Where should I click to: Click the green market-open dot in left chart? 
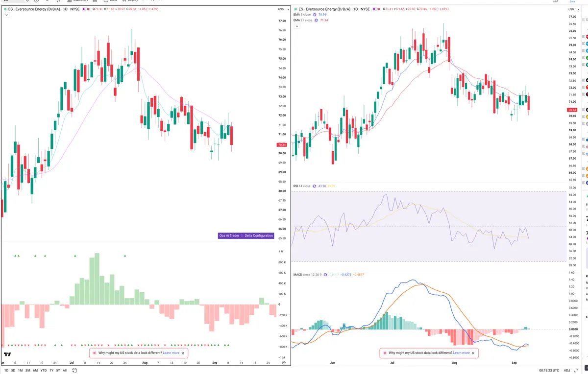[x=5, y=9]
